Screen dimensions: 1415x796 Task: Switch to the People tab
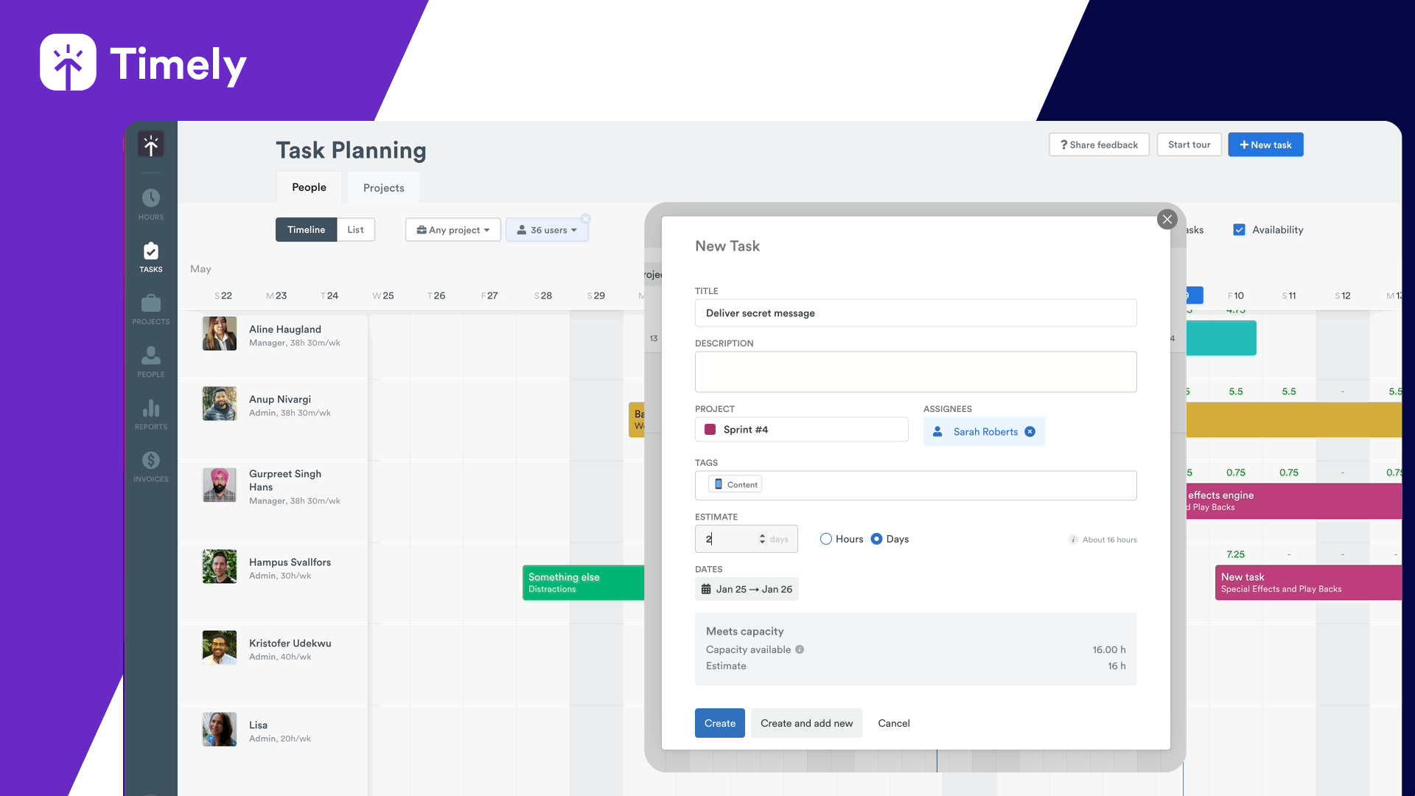point(309,186)
